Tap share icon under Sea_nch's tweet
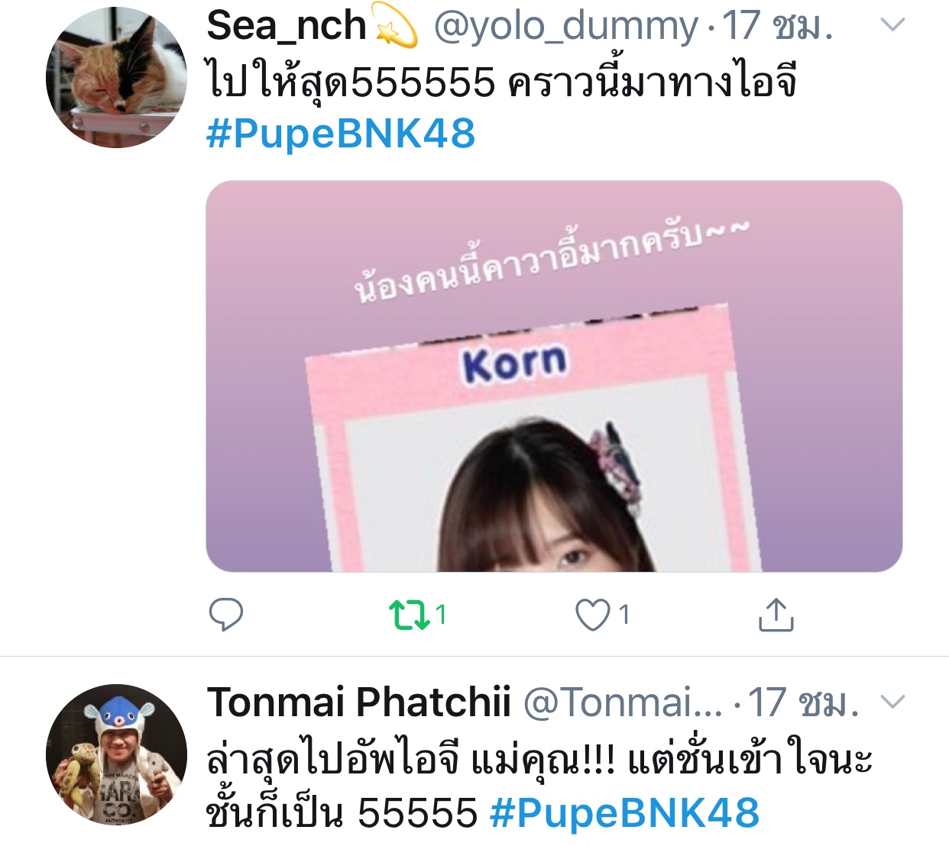The height and width of the screenshot is (846, 949). point(776,615)
